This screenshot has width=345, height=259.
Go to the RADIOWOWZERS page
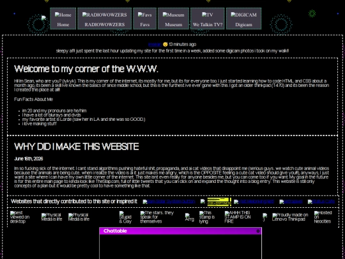click(105, 19)
